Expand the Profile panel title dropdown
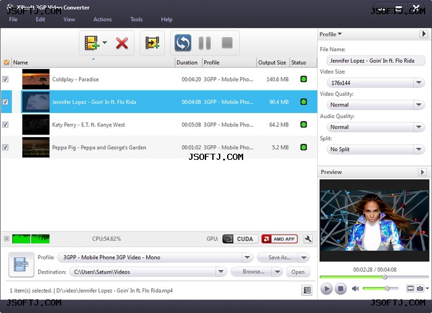Viewport: 432px width, 313px height. coord(331,34)
